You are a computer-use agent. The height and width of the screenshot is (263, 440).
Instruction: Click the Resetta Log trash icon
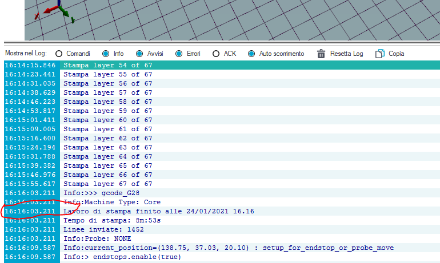pyautogui.click(x=321, y=54)
